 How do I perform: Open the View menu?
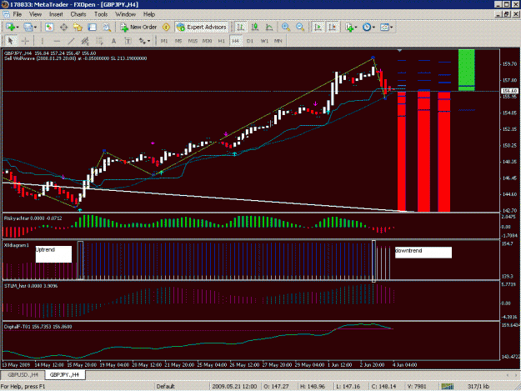(35, 14)
